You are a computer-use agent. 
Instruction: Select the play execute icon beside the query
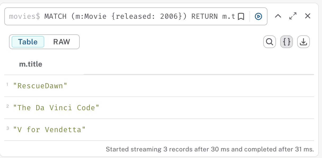[258, 16]
